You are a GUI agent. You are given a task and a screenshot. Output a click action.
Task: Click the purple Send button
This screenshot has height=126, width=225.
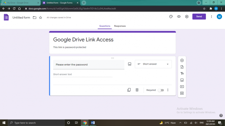pos(199,16)
